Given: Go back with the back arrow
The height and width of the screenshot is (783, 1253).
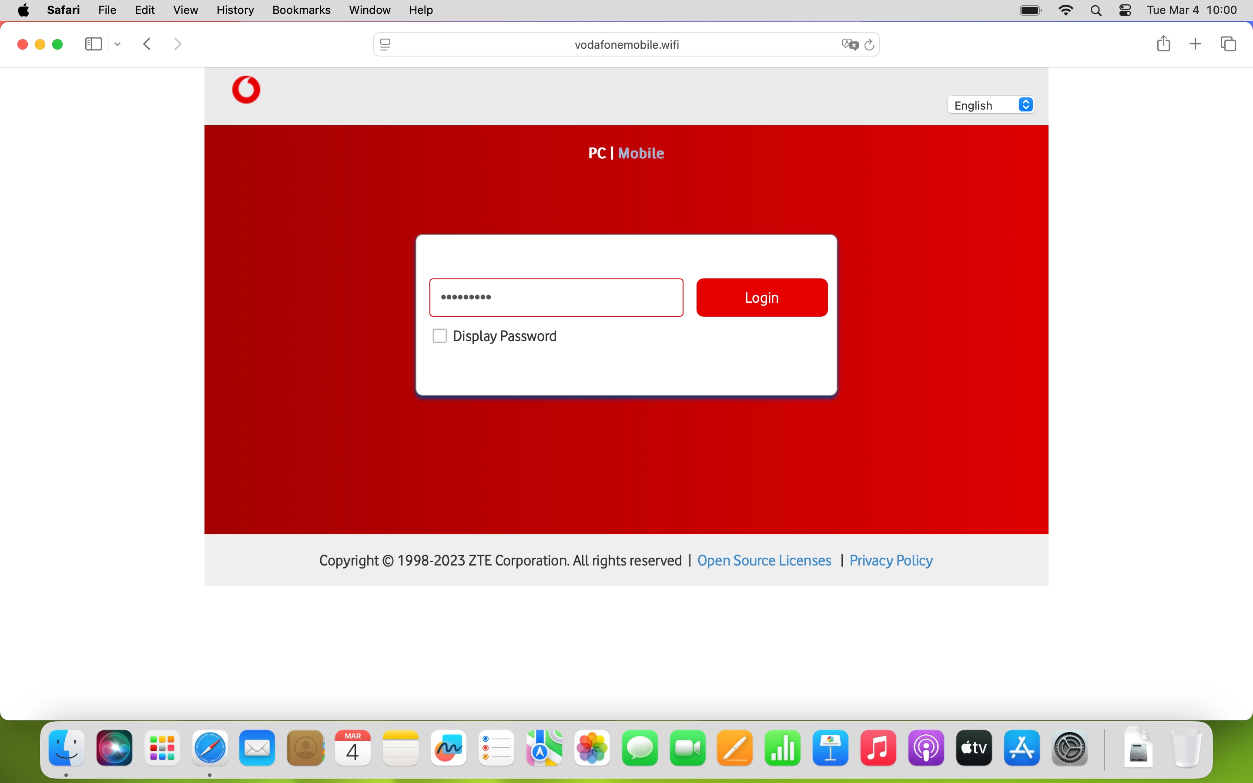Looking at the screenshot, I should 147,44.
